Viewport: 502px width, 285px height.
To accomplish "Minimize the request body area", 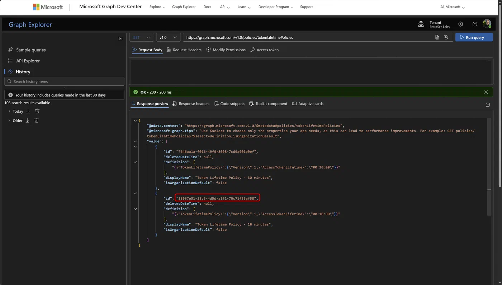I will click(489, 60).
